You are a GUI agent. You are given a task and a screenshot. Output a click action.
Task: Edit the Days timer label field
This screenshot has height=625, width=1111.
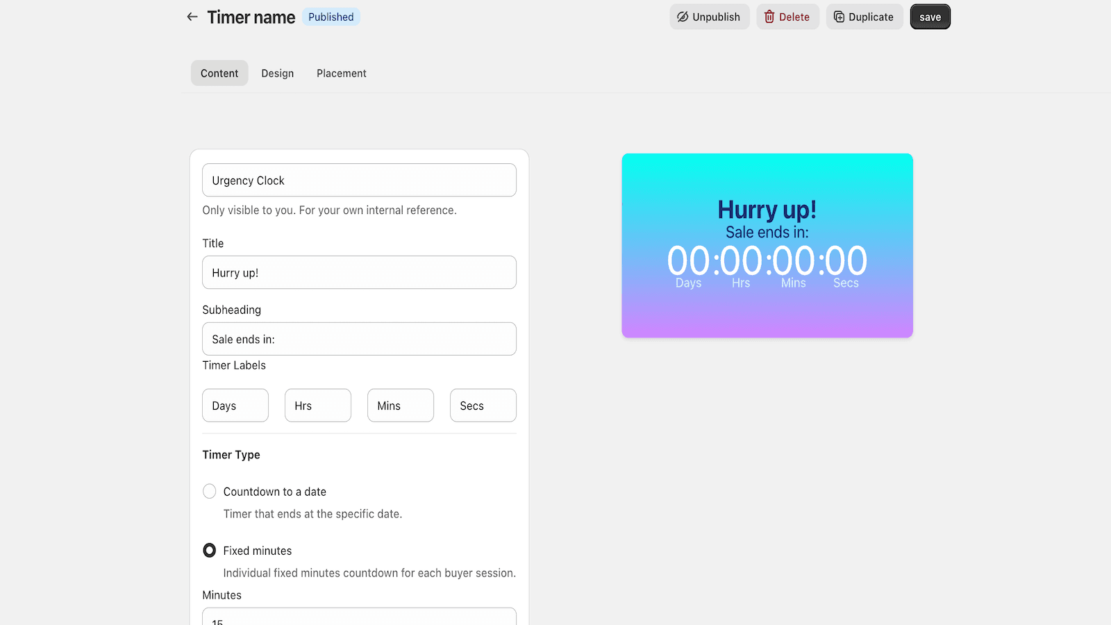point(235,406)
